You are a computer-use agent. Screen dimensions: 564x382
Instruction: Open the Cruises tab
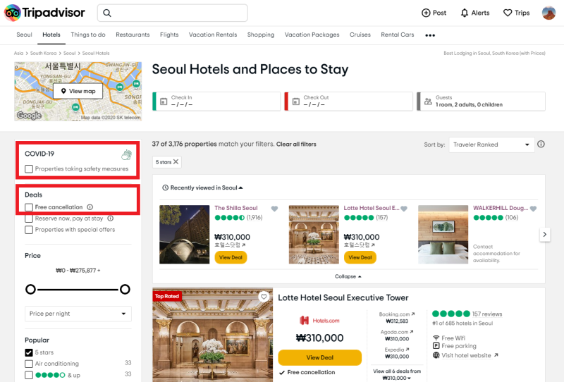pos(360,35)
